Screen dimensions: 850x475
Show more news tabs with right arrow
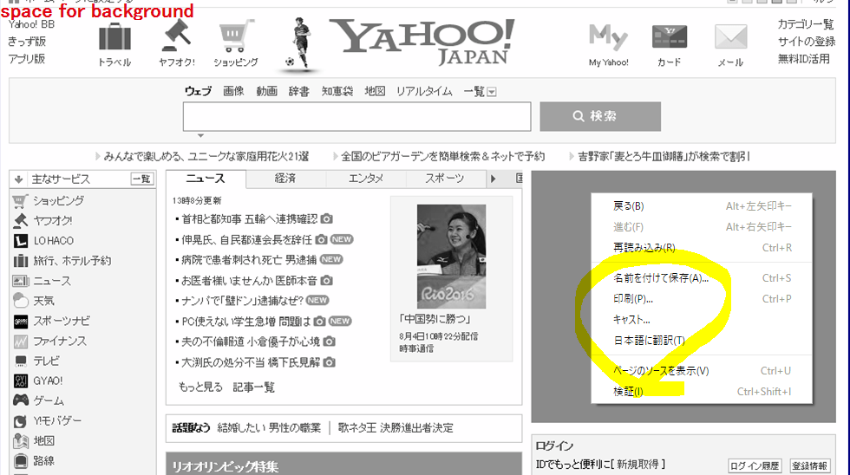[x=494, y=179]
